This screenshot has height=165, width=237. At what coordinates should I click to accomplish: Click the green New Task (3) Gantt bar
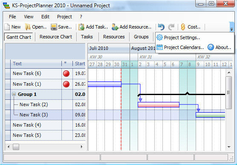click(x=211, y=115)
